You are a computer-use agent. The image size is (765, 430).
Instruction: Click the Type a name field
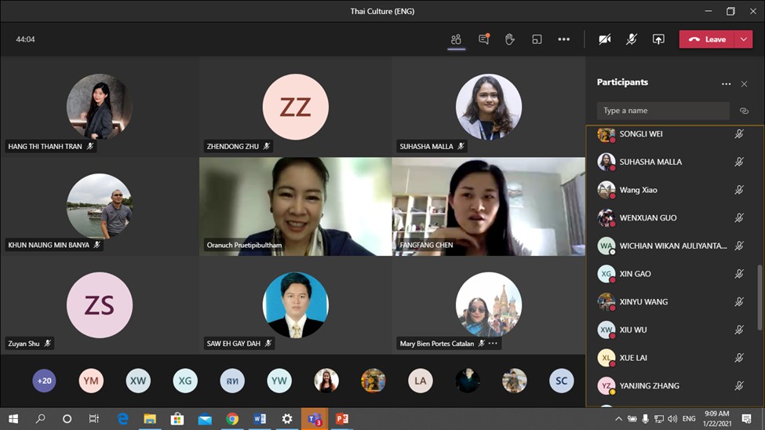coord(663,111)
